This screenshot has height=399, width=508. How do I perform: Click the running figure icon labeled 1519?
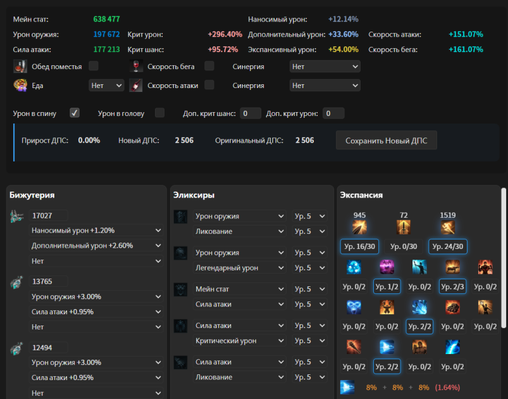447,227
